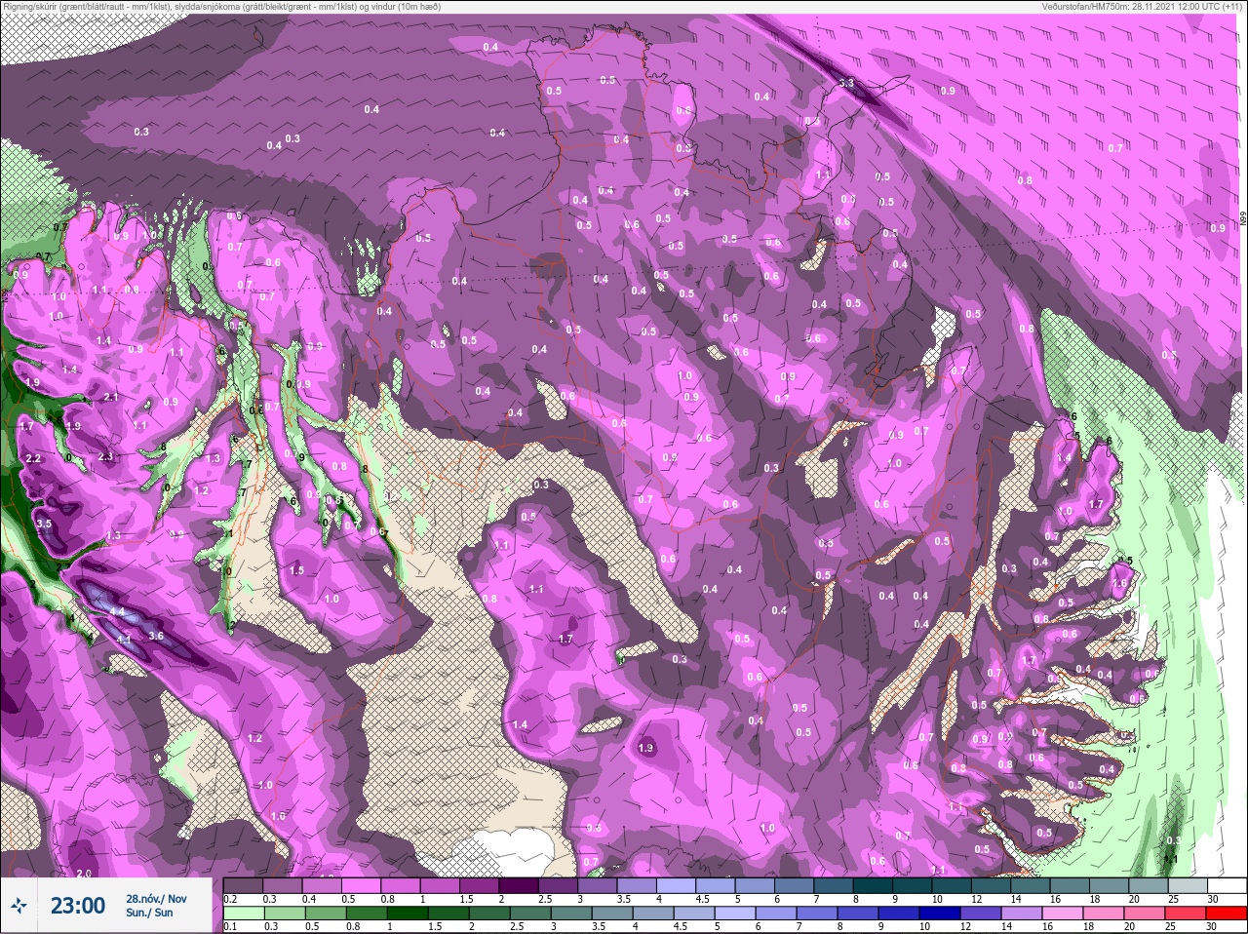Click the 23:00 forecast time label
This screenshot has height=934, width=1248.
pos(78,906)
